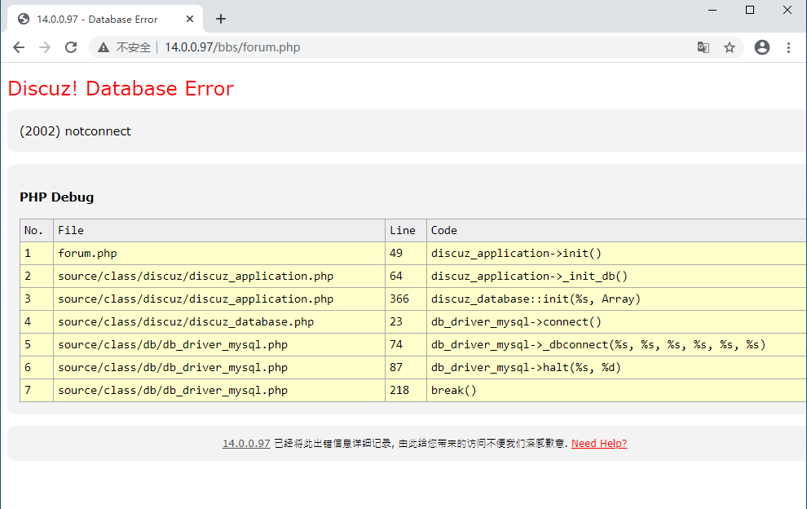Viewport: 807px width, 509px height.
Task: Minimize the browser window
Action: point(712,10)
